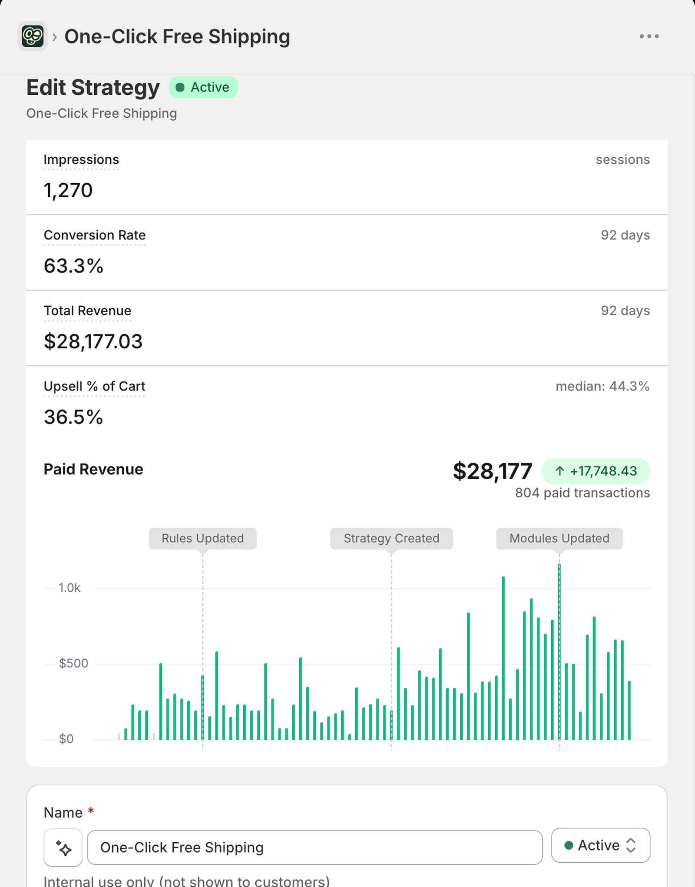
Task: Click the Strategy Created timeline marker
Action: point(391,538)
